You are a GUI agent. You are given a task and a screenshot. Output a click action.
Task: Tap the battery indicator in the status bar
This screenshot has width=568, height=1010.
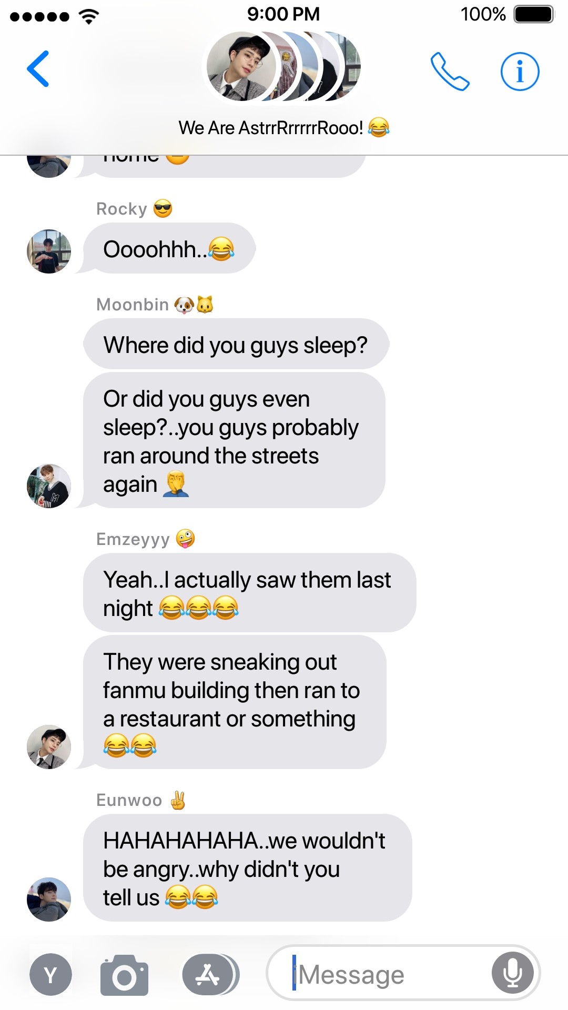[534, 14]
